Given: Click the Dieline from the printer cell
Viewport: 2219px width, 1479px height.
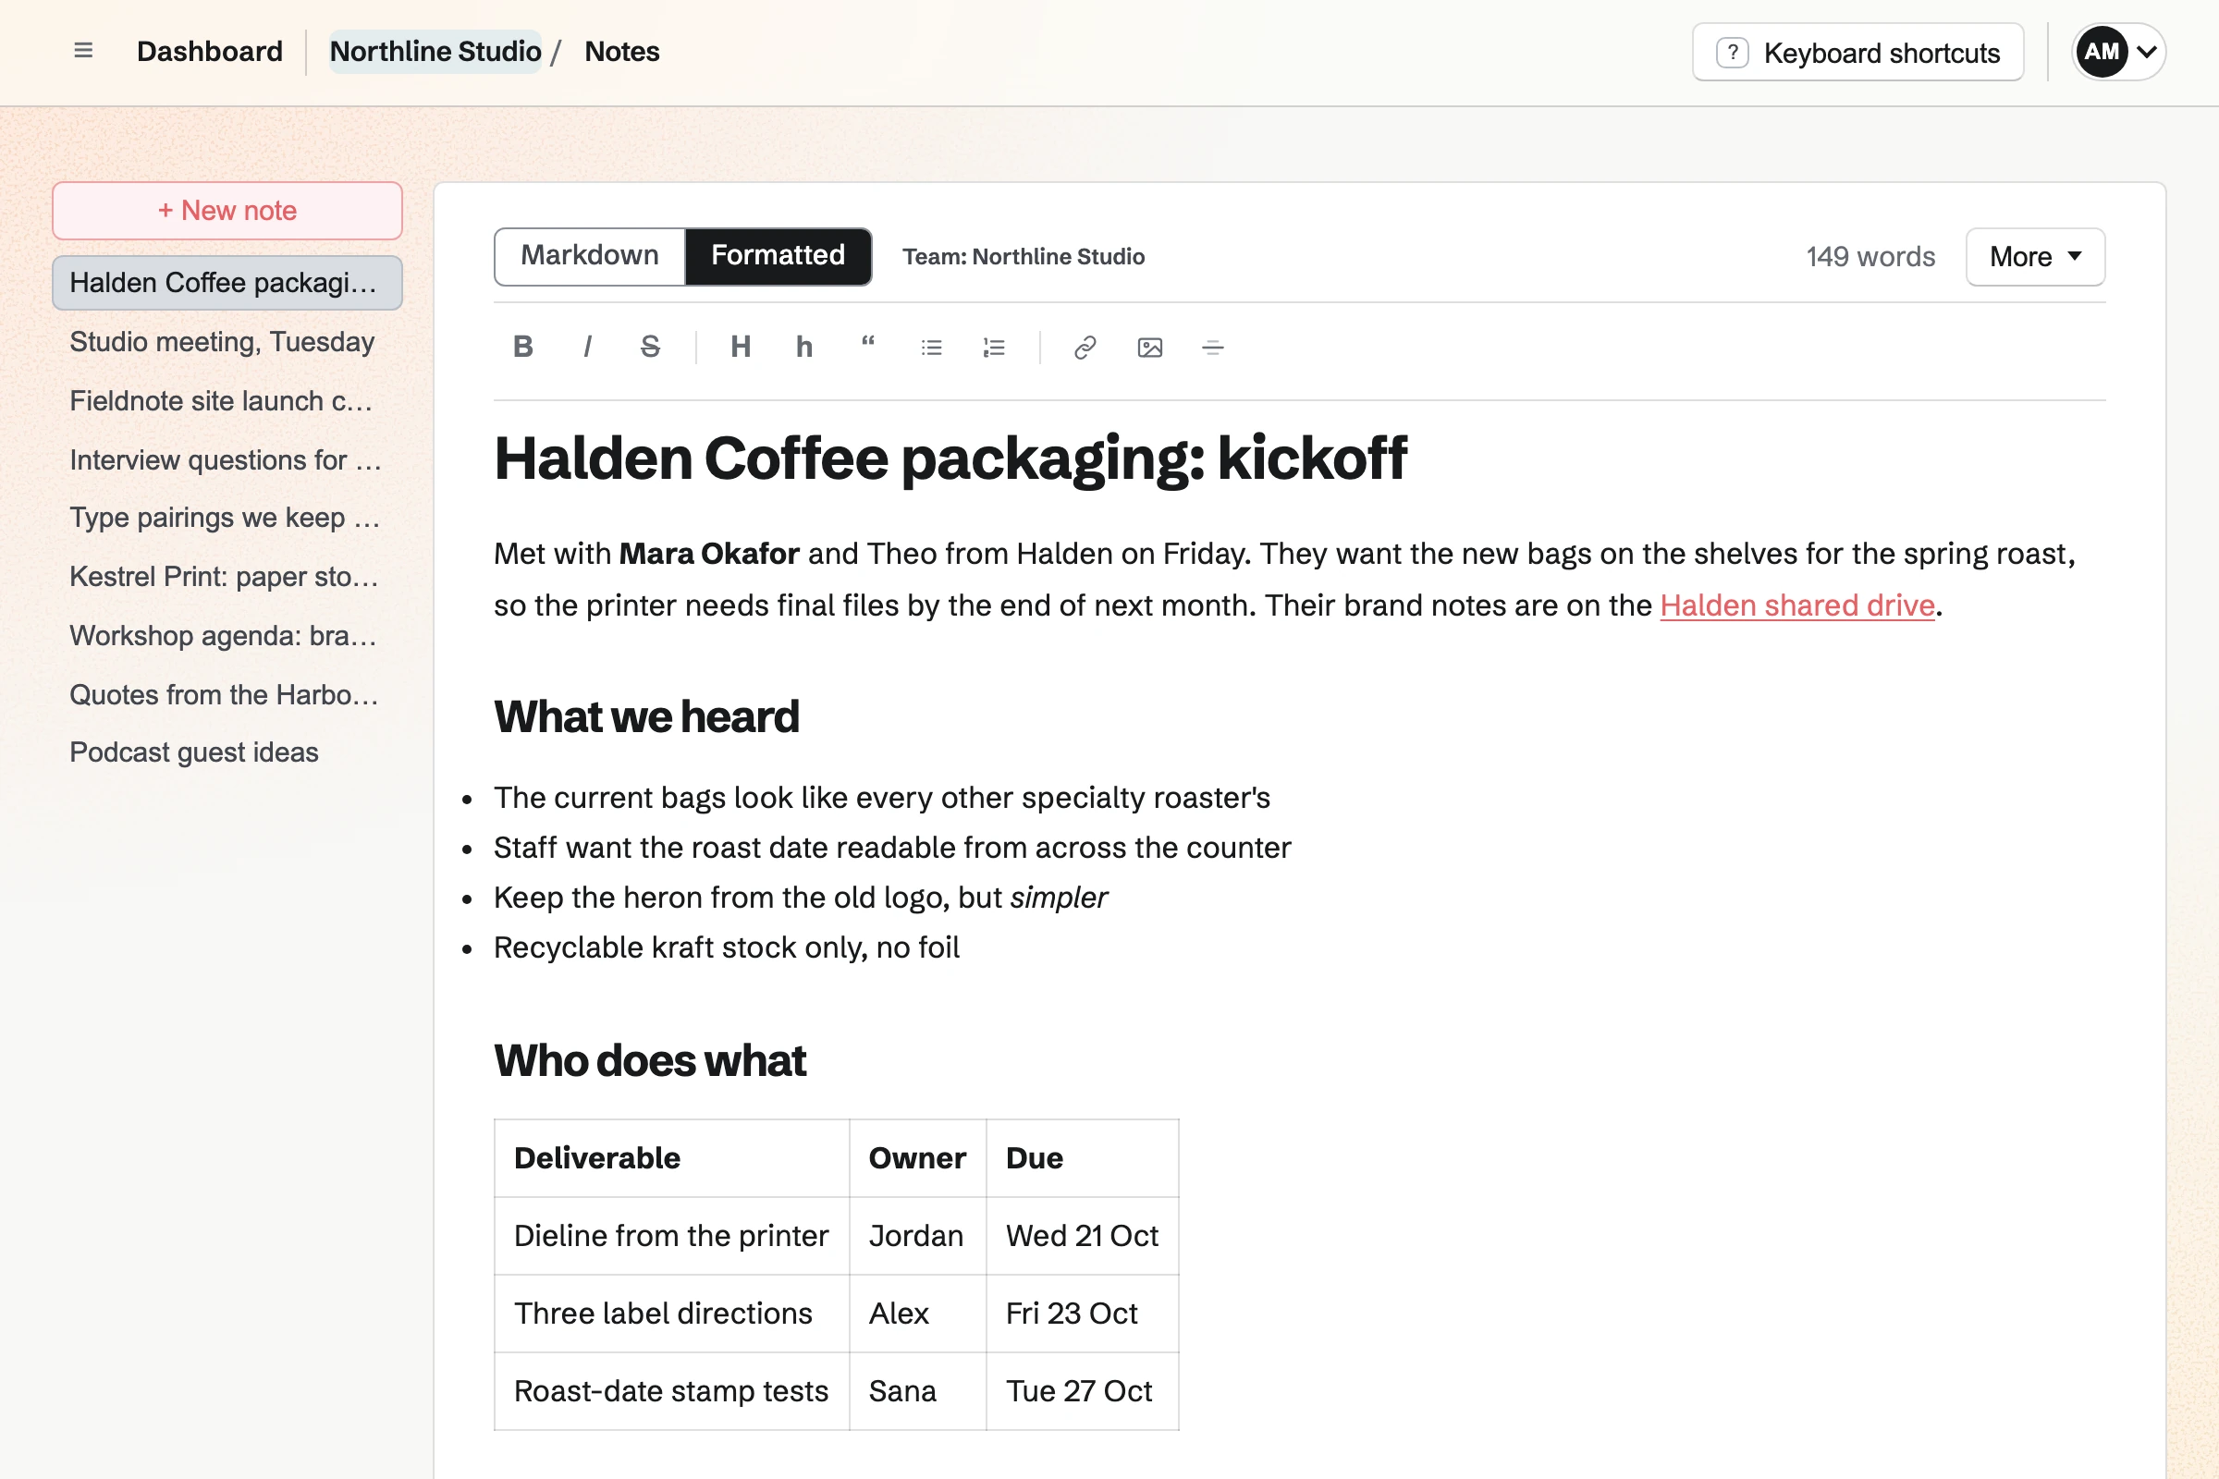Looking at the screenshot, I should point(672,1236).
